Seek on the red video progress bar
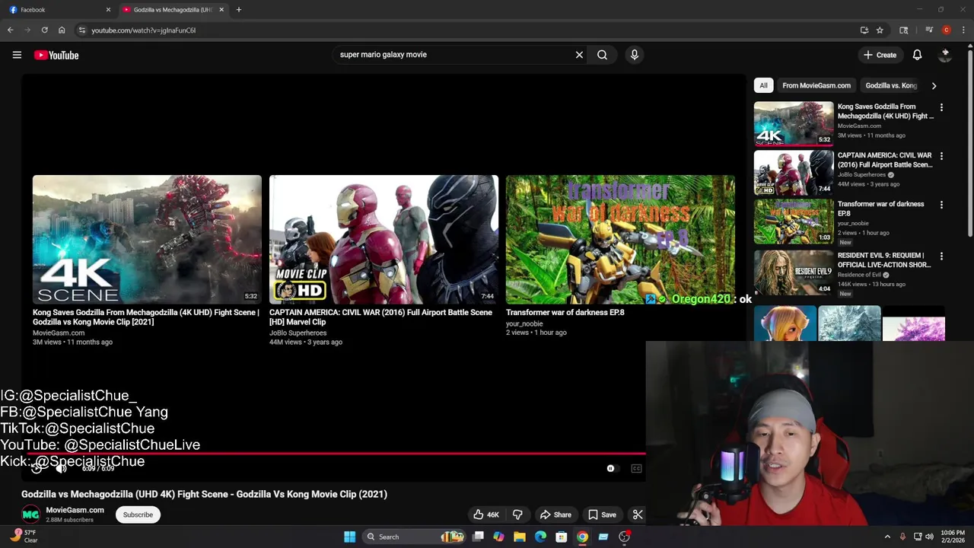 [335, 453]
